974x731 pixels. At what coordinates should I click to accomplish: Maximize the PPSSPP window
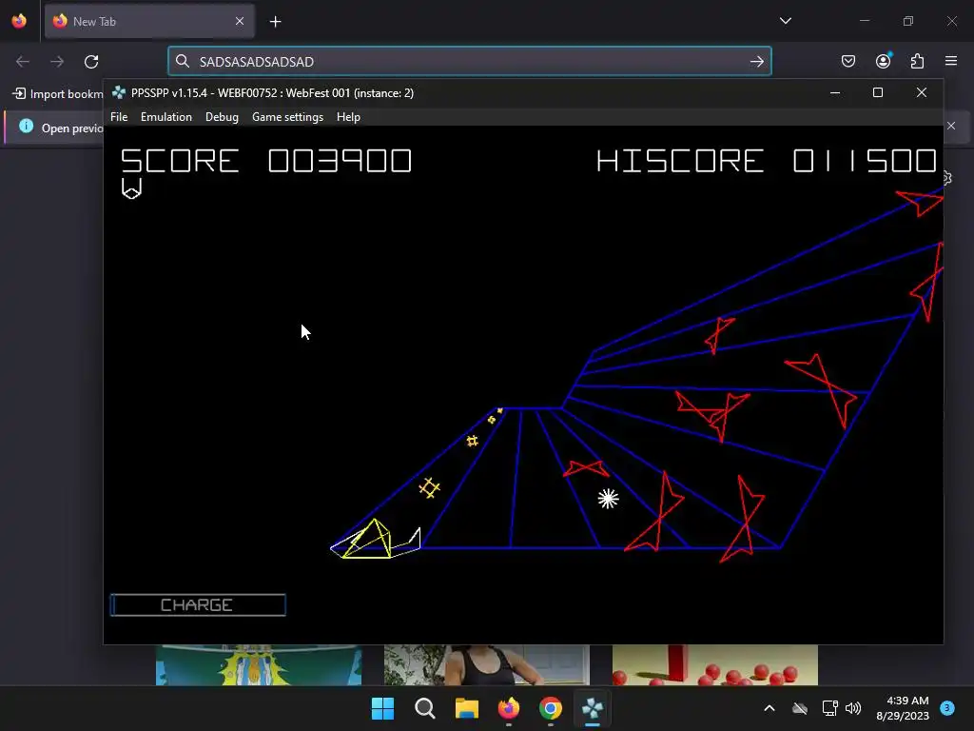tap(878, 92)
